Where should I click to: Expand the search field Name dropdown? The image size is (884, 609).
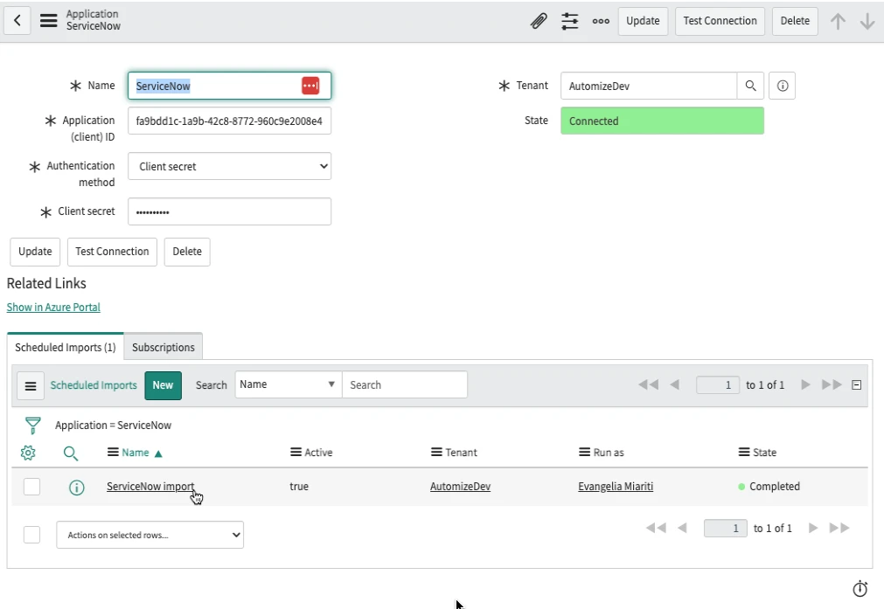[x=288, y=384]
